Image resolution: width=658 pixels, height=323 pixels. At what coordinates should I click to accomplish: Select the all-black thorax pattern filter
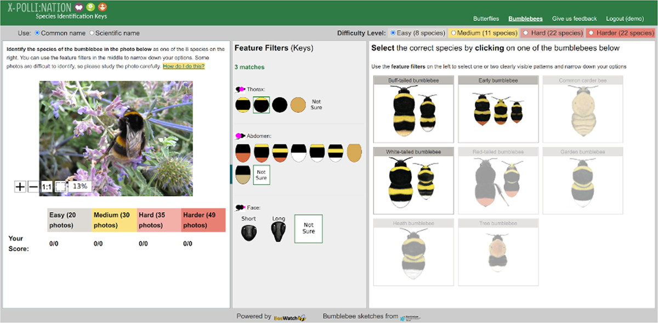(x=280, y=104)
